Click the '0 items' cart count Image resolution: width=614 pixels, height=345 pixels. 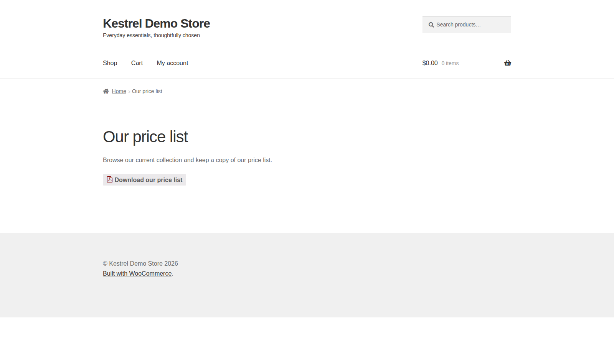click(450, 63)
